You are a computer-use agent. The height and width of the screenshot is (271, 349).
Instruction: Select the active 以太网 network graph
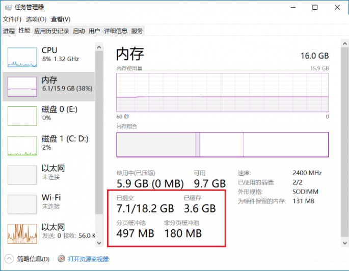pos(22,233)
